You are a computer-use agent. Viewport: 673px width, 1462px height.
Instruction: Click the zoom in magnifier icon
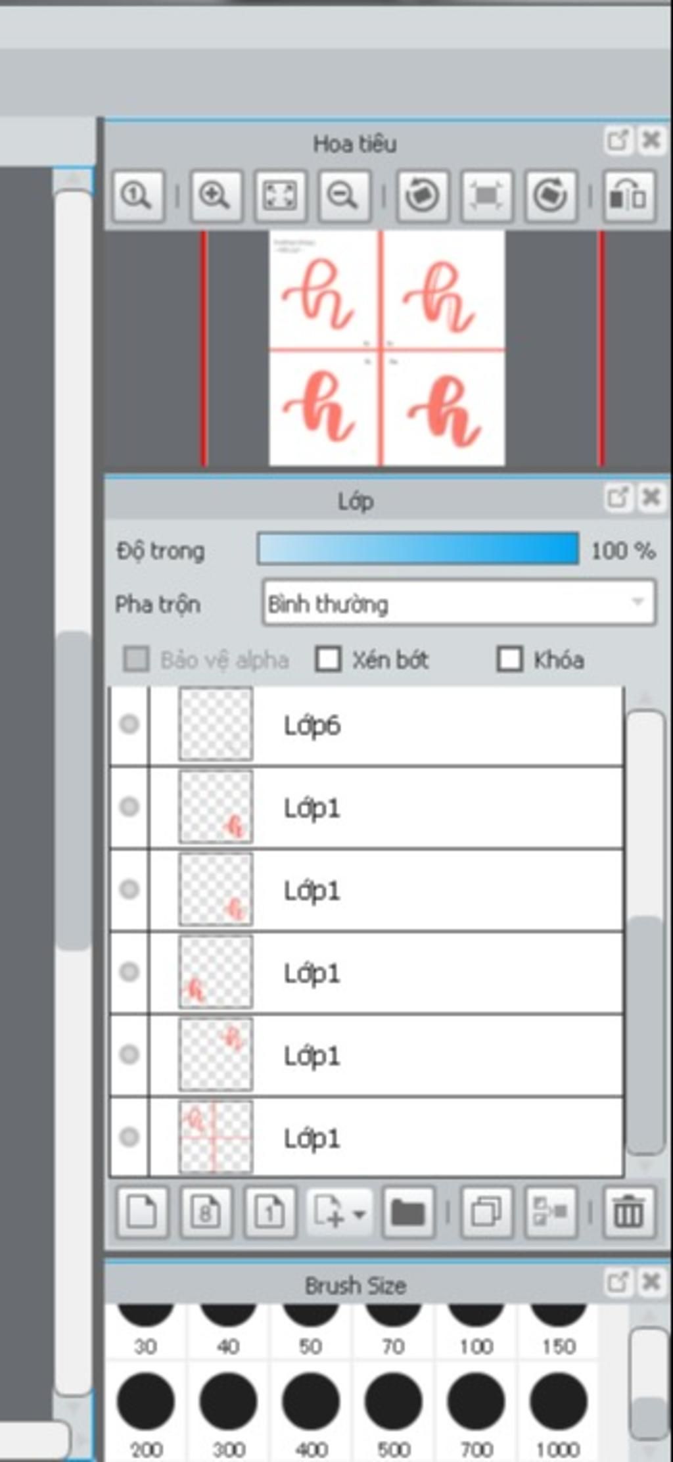(216, 196)
